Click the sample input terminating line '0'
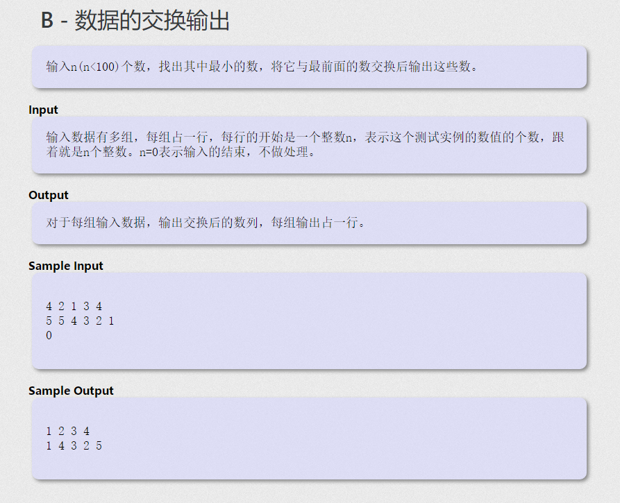This screenshot has height=503, width=620. tap(49, 336)
